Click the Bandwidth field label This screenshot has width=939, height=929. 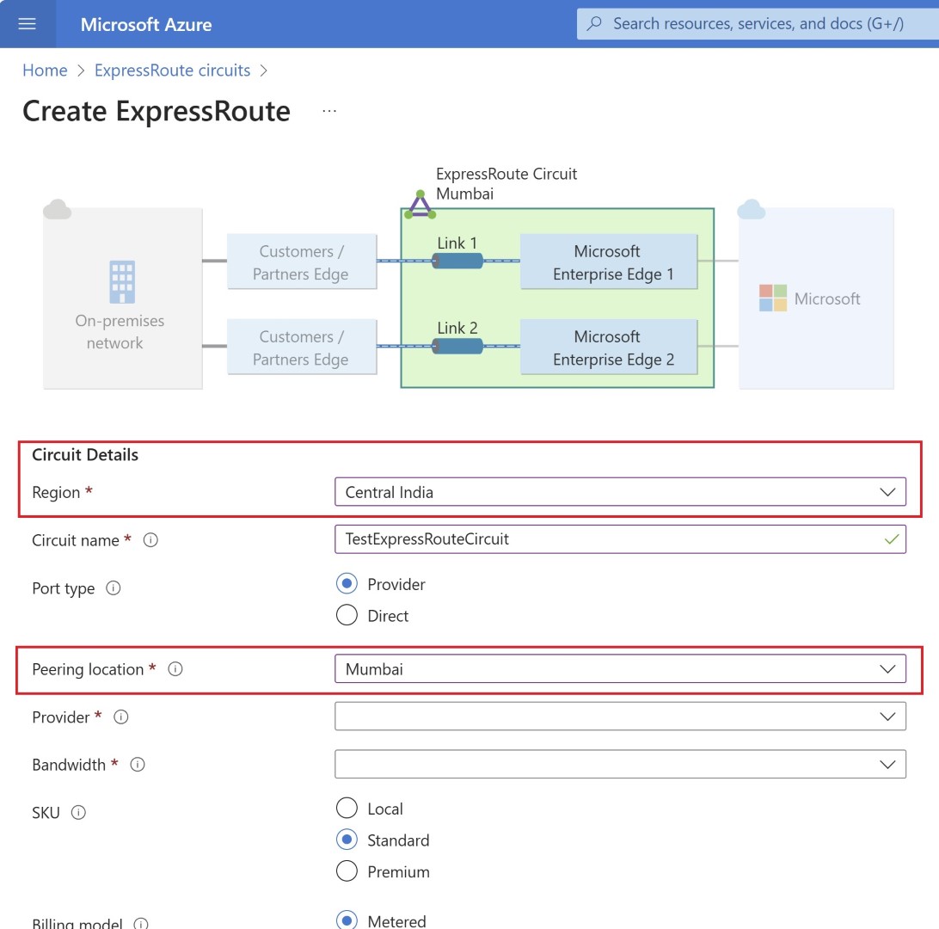click(x=69, y=765)
